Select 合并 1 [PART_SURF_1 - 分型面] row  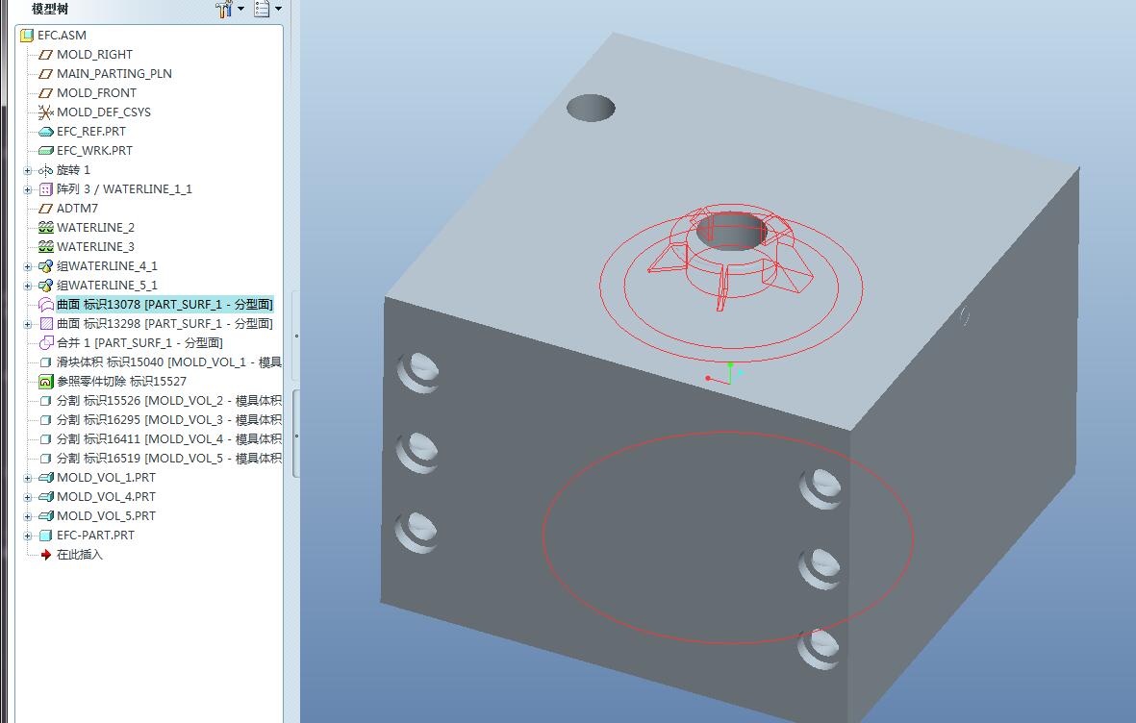(139, 342)
